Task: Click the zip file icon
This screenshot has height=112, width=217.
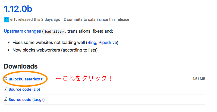Action: (5, 89)
